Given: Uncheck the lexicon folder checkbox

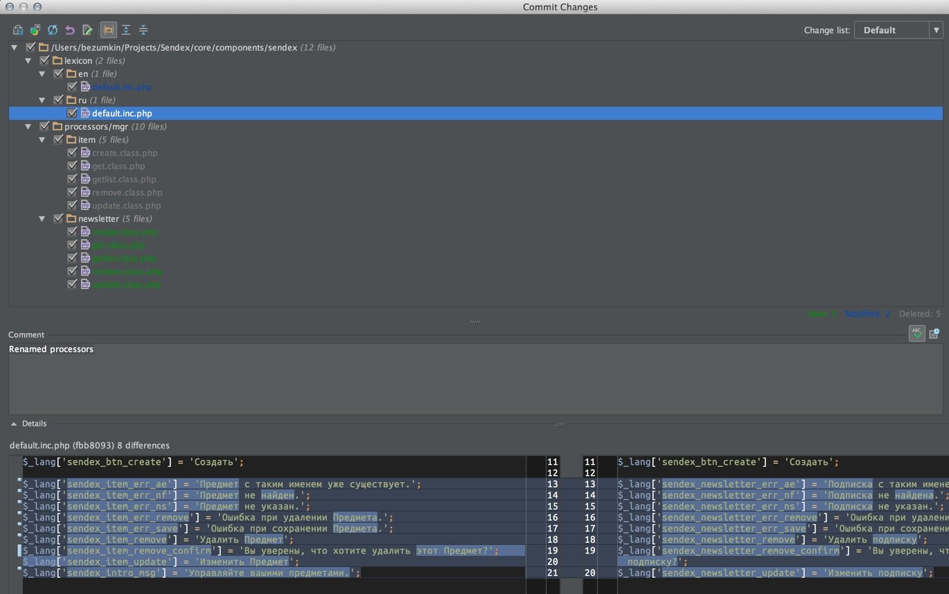Looking at the screenshot, I should 45,61.
